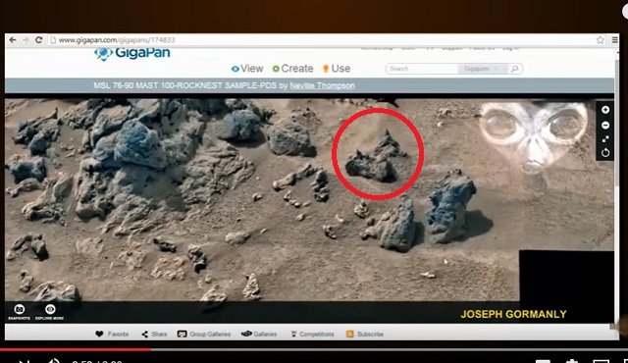Reload the GigaPan page
628x363 pixels.
tap(38, 40)
